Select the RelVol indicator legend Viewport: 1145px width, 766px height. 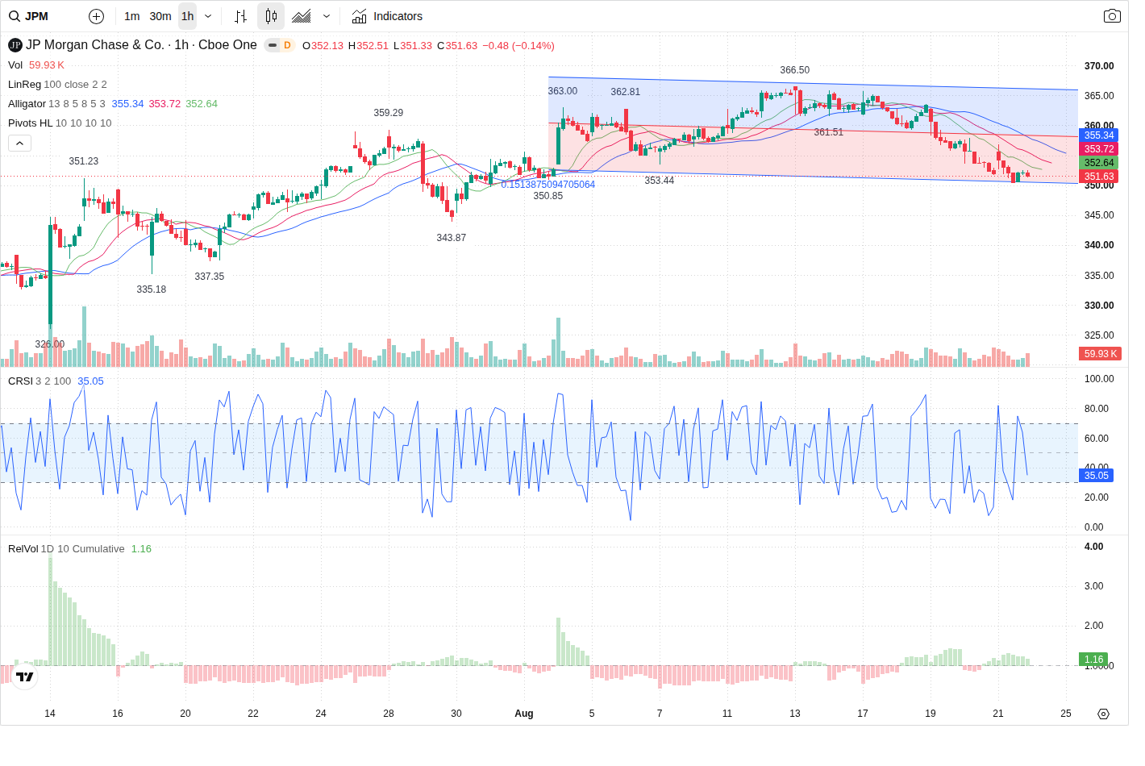tap(23, 549)
